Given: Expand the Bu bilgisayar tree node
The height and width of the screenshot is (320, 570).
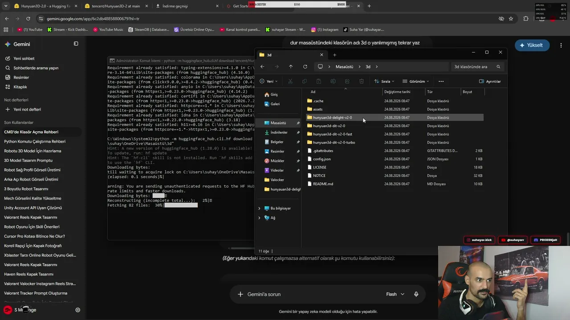Looking at the screenshot, I should 260,208.
